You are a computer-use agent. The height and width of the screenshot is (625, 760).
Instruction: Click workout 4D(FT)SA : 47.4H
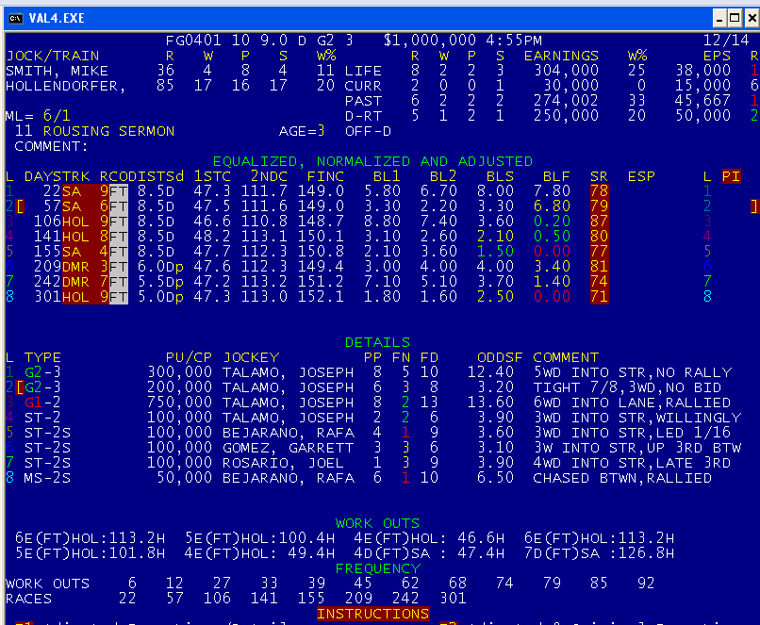429,553
